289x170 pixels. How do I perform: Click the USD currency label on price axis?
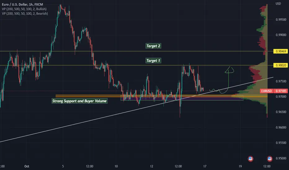point(278,4)
